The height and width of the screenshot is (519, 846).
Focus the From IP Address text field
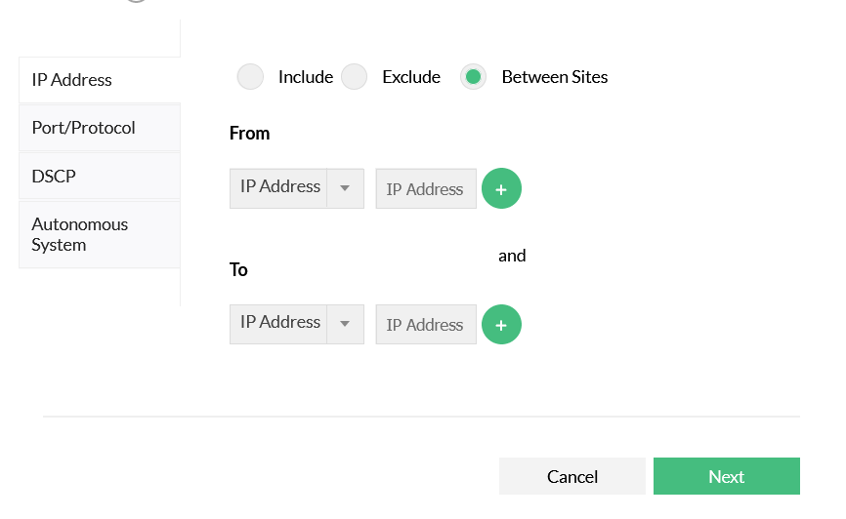click(x=425, y=189)
